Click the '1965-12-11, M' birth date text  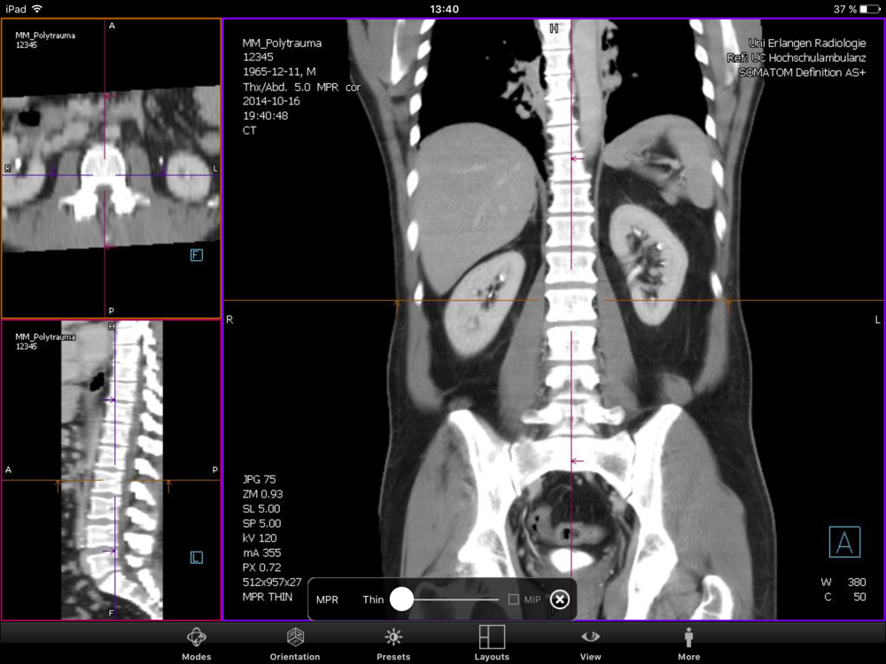[279, 72]
